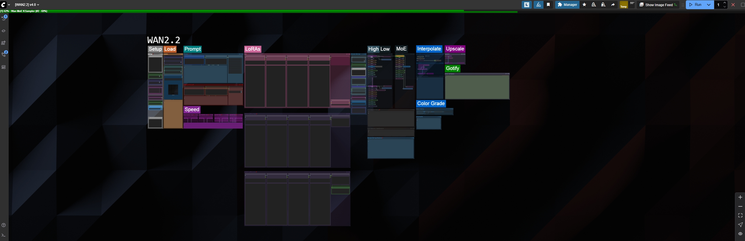Screen dimensions: 745x241
Task: Select the Gotify group label
Action: (453, 69)
